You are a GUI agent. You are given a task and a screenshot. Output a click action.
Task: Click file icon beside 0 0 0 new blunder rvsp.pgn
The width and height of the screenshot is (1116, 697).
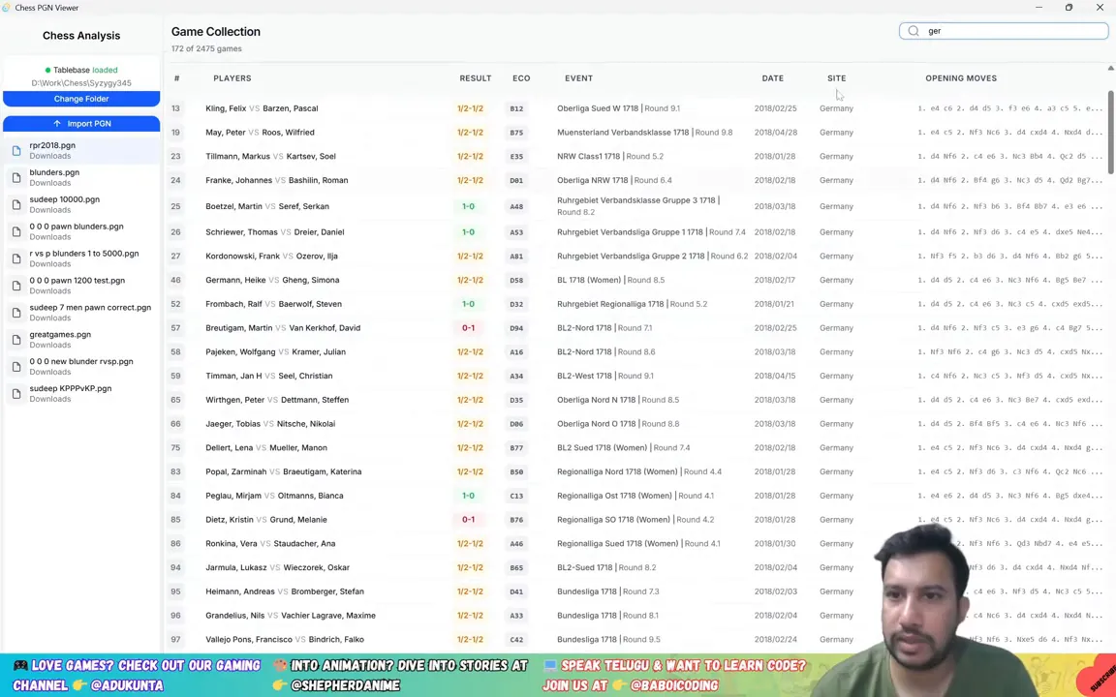[16, 366]
